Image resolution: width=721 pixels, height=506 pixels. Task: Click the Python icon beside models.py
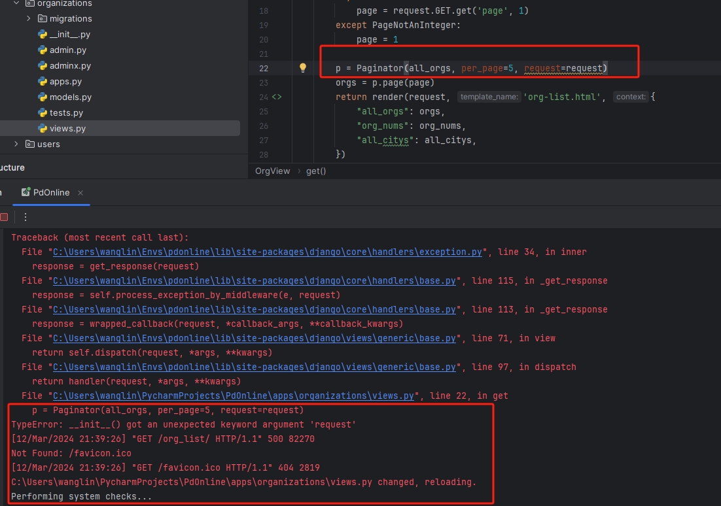[43, 97]
